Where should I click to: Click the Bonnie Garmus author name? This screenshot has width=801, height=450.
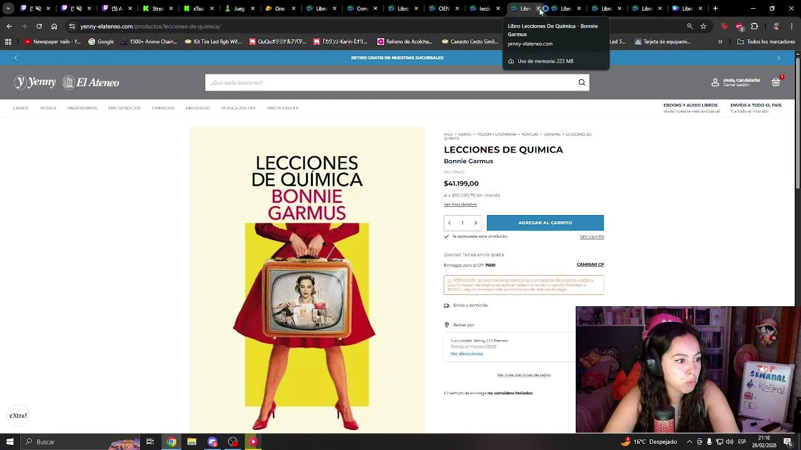[x=469, y=161]
